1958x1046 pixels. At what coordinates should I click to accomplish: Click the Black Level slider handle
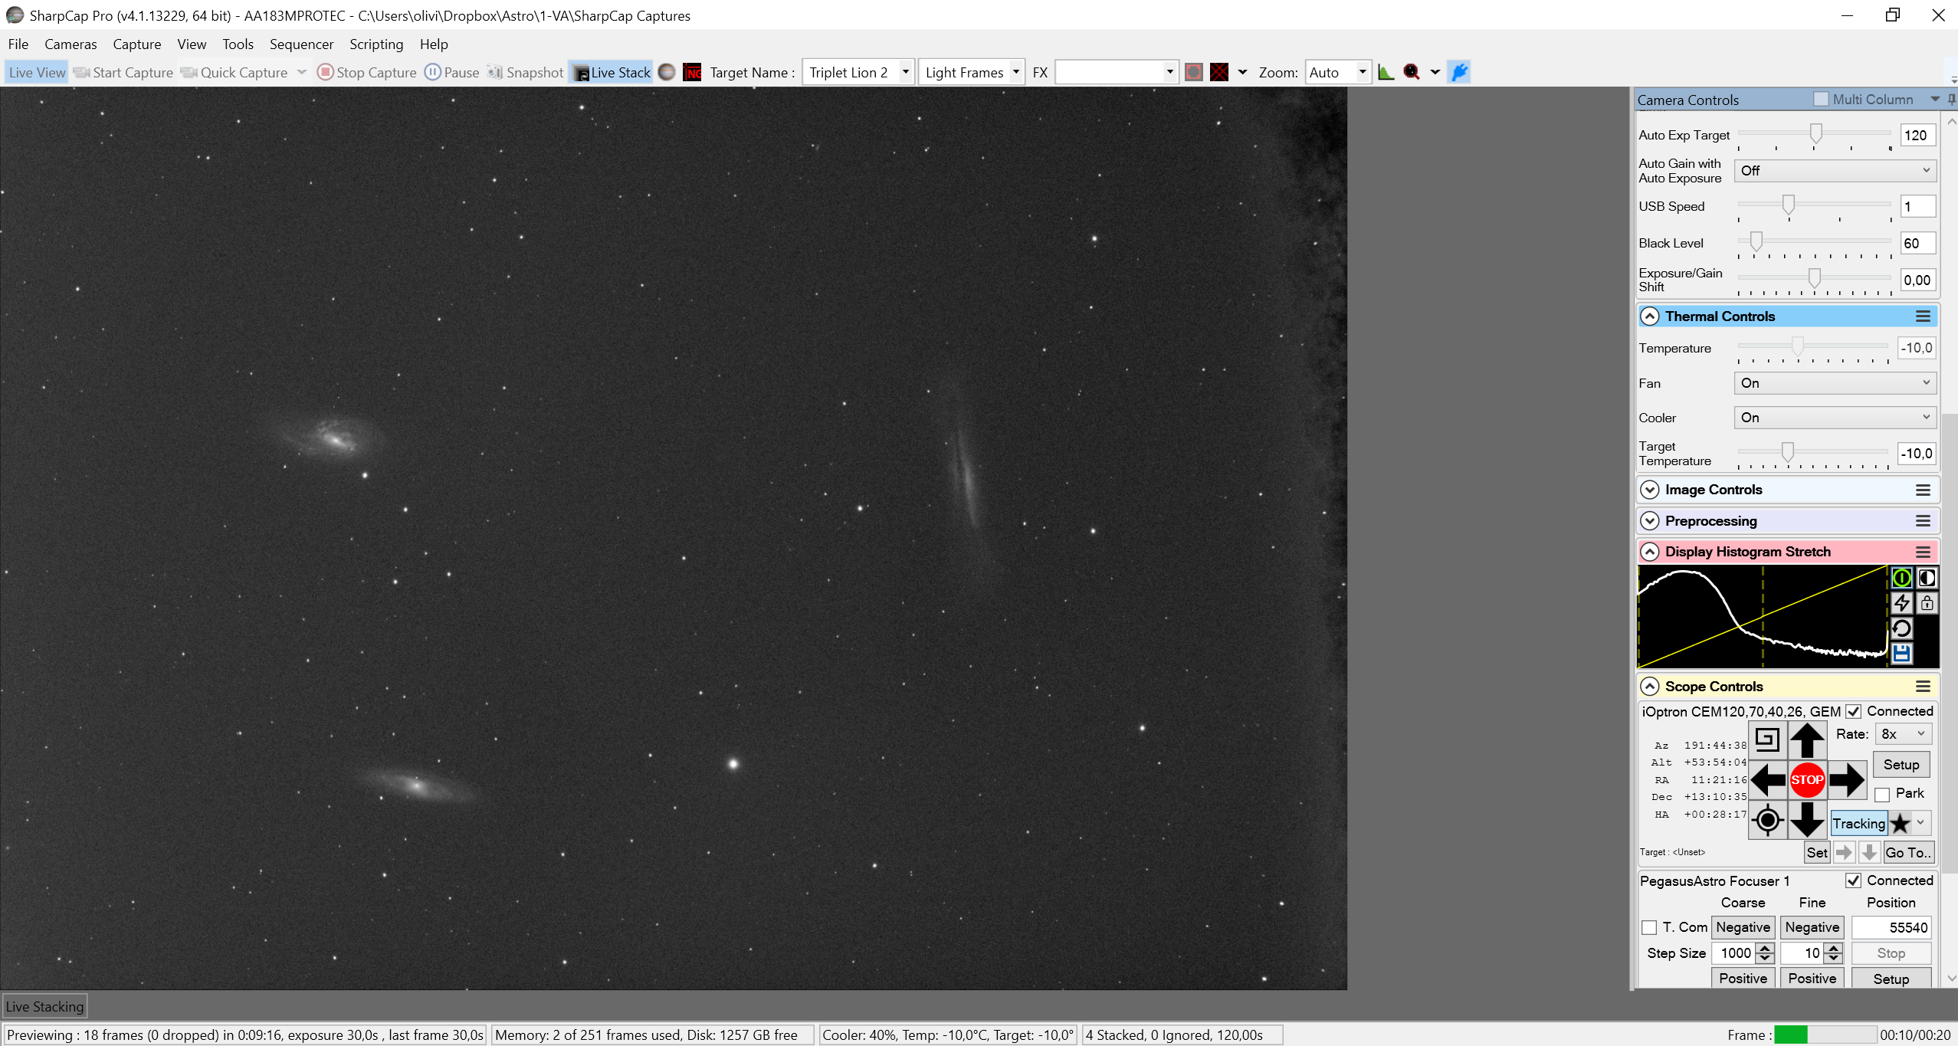click(x=1756, y=241)
